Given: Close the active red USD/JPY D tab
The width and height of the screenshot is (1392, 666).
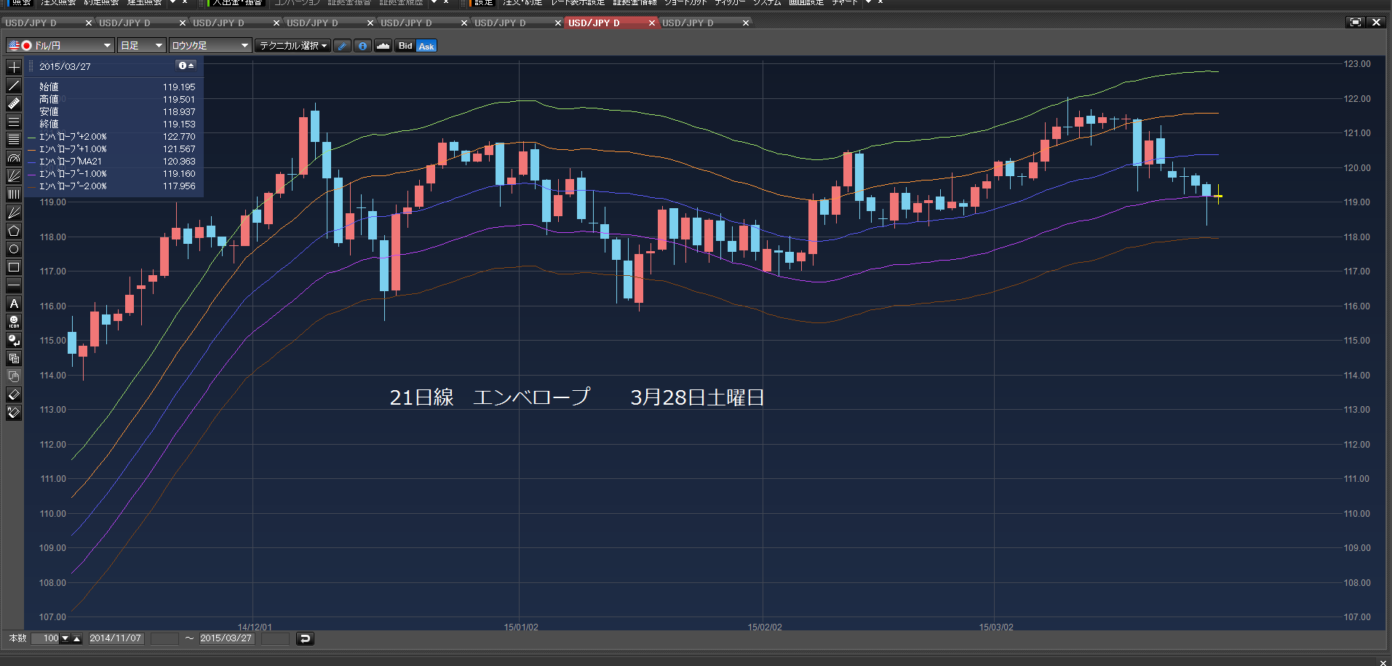Looking at the screenshot, I should (652, 23).
